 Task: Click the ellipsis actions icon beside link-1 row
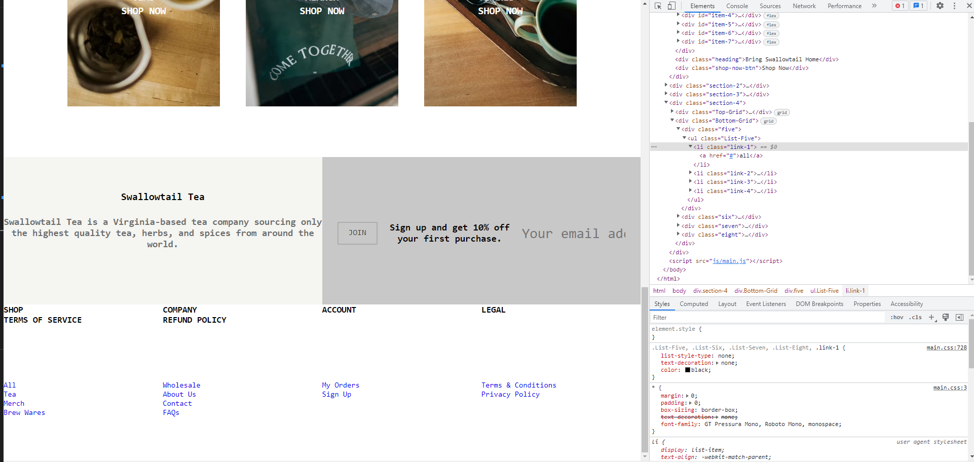[654, 147]
